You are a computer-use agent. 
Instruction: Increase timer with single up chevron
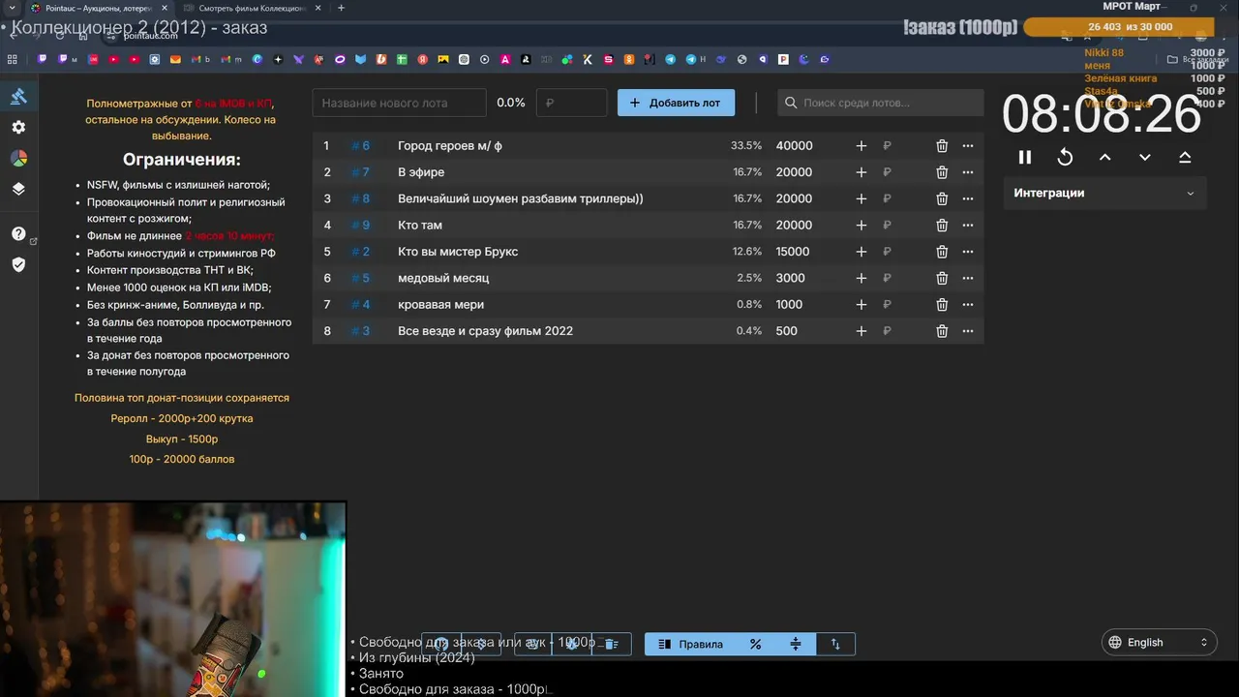[x=1104, y=157]
